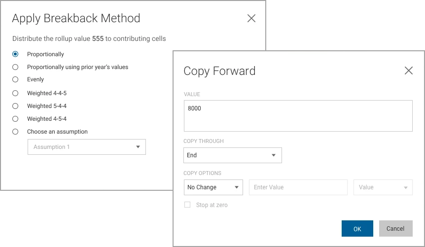This screenshot has width=425, height=247.
Task: Choose Proportionally using prior year's values
Action: [x=15, y=67]
